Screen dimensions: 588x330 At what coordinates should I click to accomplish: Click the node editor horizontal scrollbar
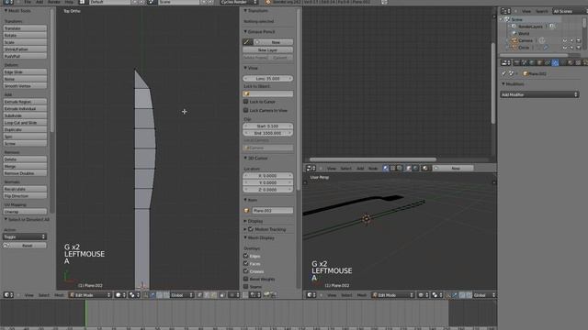[x=373, y=159]
